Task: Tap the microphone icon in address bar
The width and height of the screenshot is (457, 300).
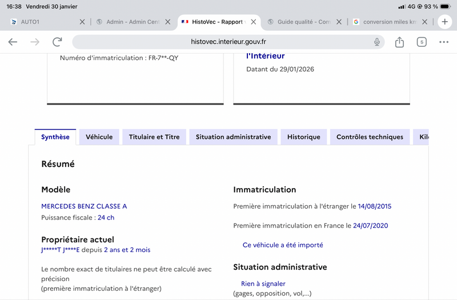Action: point(377,42)
